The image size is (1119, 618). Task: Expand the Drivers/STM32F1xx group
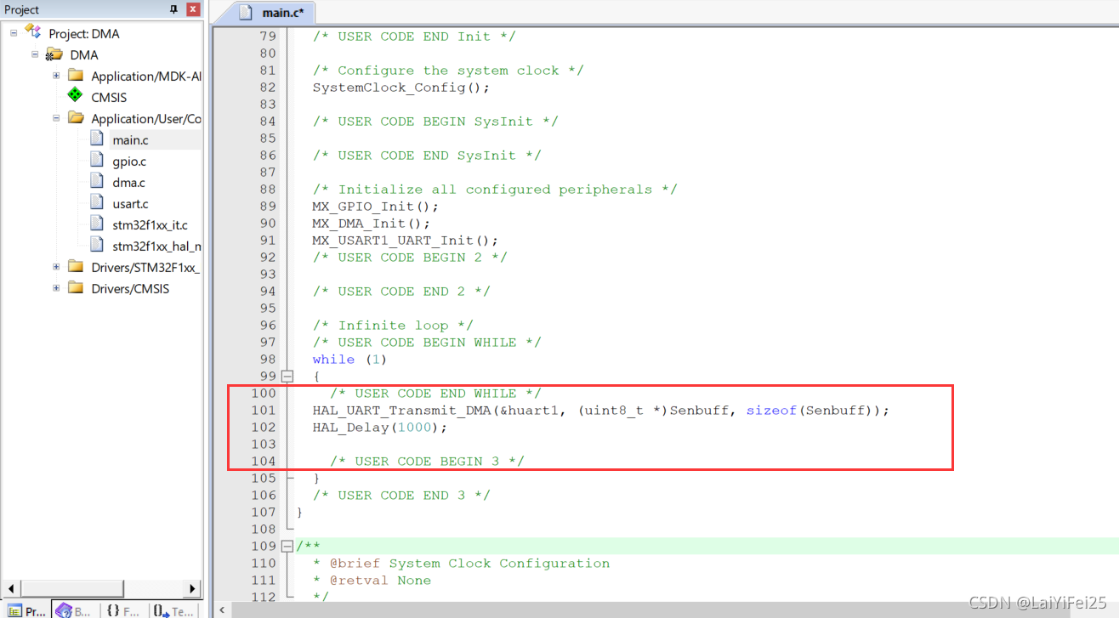56,267
